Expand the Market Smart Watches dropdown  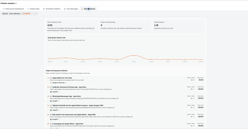(x=20, y=14)
